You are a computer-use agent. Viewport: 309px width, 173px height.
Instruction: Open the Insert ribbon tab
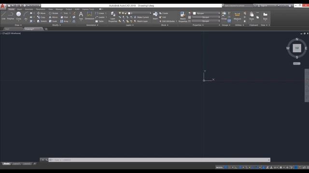pos(19,9)
